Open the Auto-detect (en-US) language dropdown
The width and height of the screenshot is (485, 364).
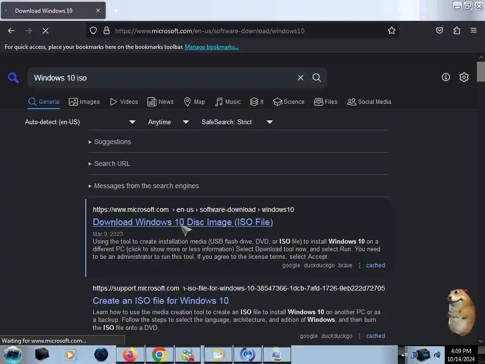tap(80, 122)
